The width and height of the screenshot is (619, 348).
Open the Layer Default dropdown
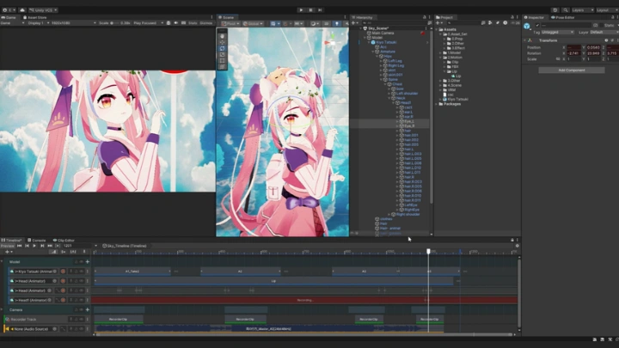click(x=604, y=32)
